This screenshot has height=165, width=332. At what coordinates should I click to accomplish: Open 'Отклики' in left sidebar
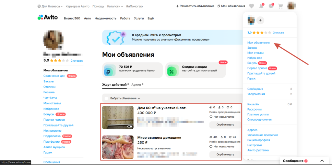coord(49,87)
